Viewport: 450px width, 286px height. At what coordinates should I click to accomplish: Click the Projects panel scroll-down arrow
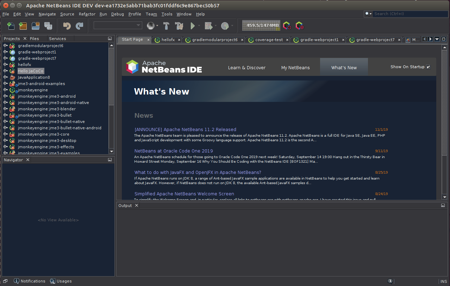pos(111,151)
